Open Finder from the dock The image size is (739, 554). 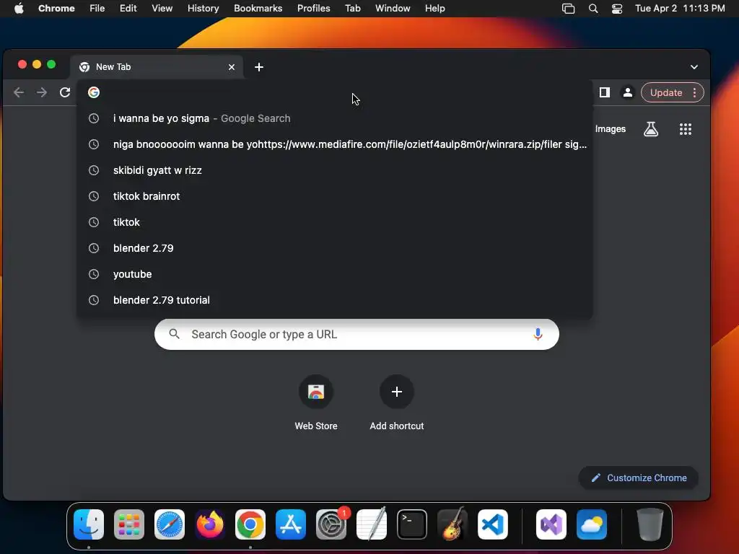point(89,524)
